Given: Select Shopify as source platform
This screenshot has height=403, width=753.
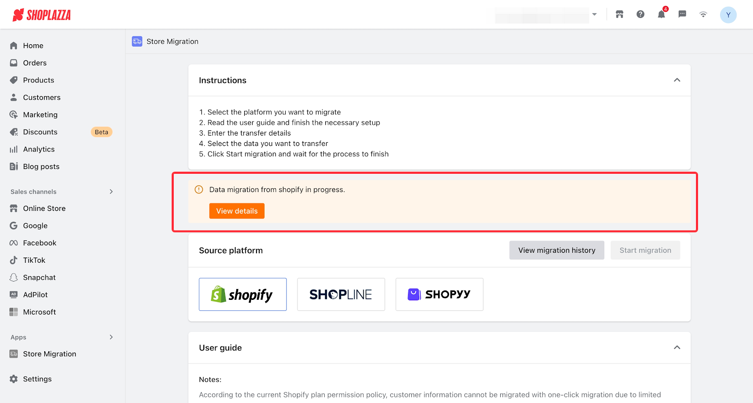Looking at the screenshot, I should pos(243,294).
